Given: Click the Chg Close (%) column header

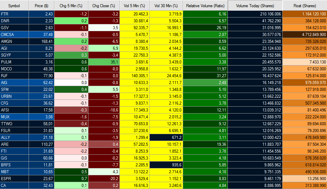Looking at the screenshot, I should pyautogui.click(x=104, y=5).
